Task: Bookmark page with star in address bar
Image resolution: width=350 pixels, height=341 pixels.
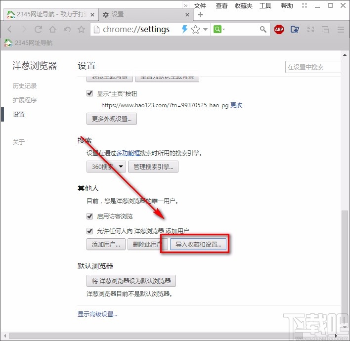Action: (196, 29)
